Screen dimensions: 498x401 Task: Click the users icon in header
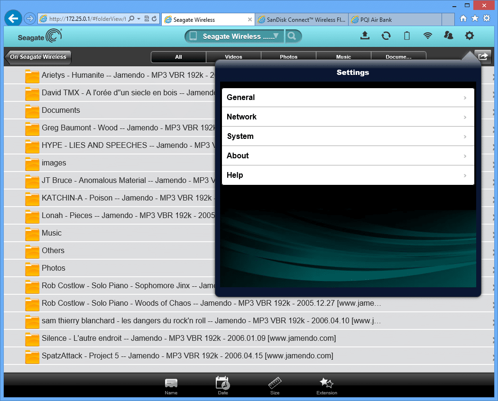pos(449,36)
